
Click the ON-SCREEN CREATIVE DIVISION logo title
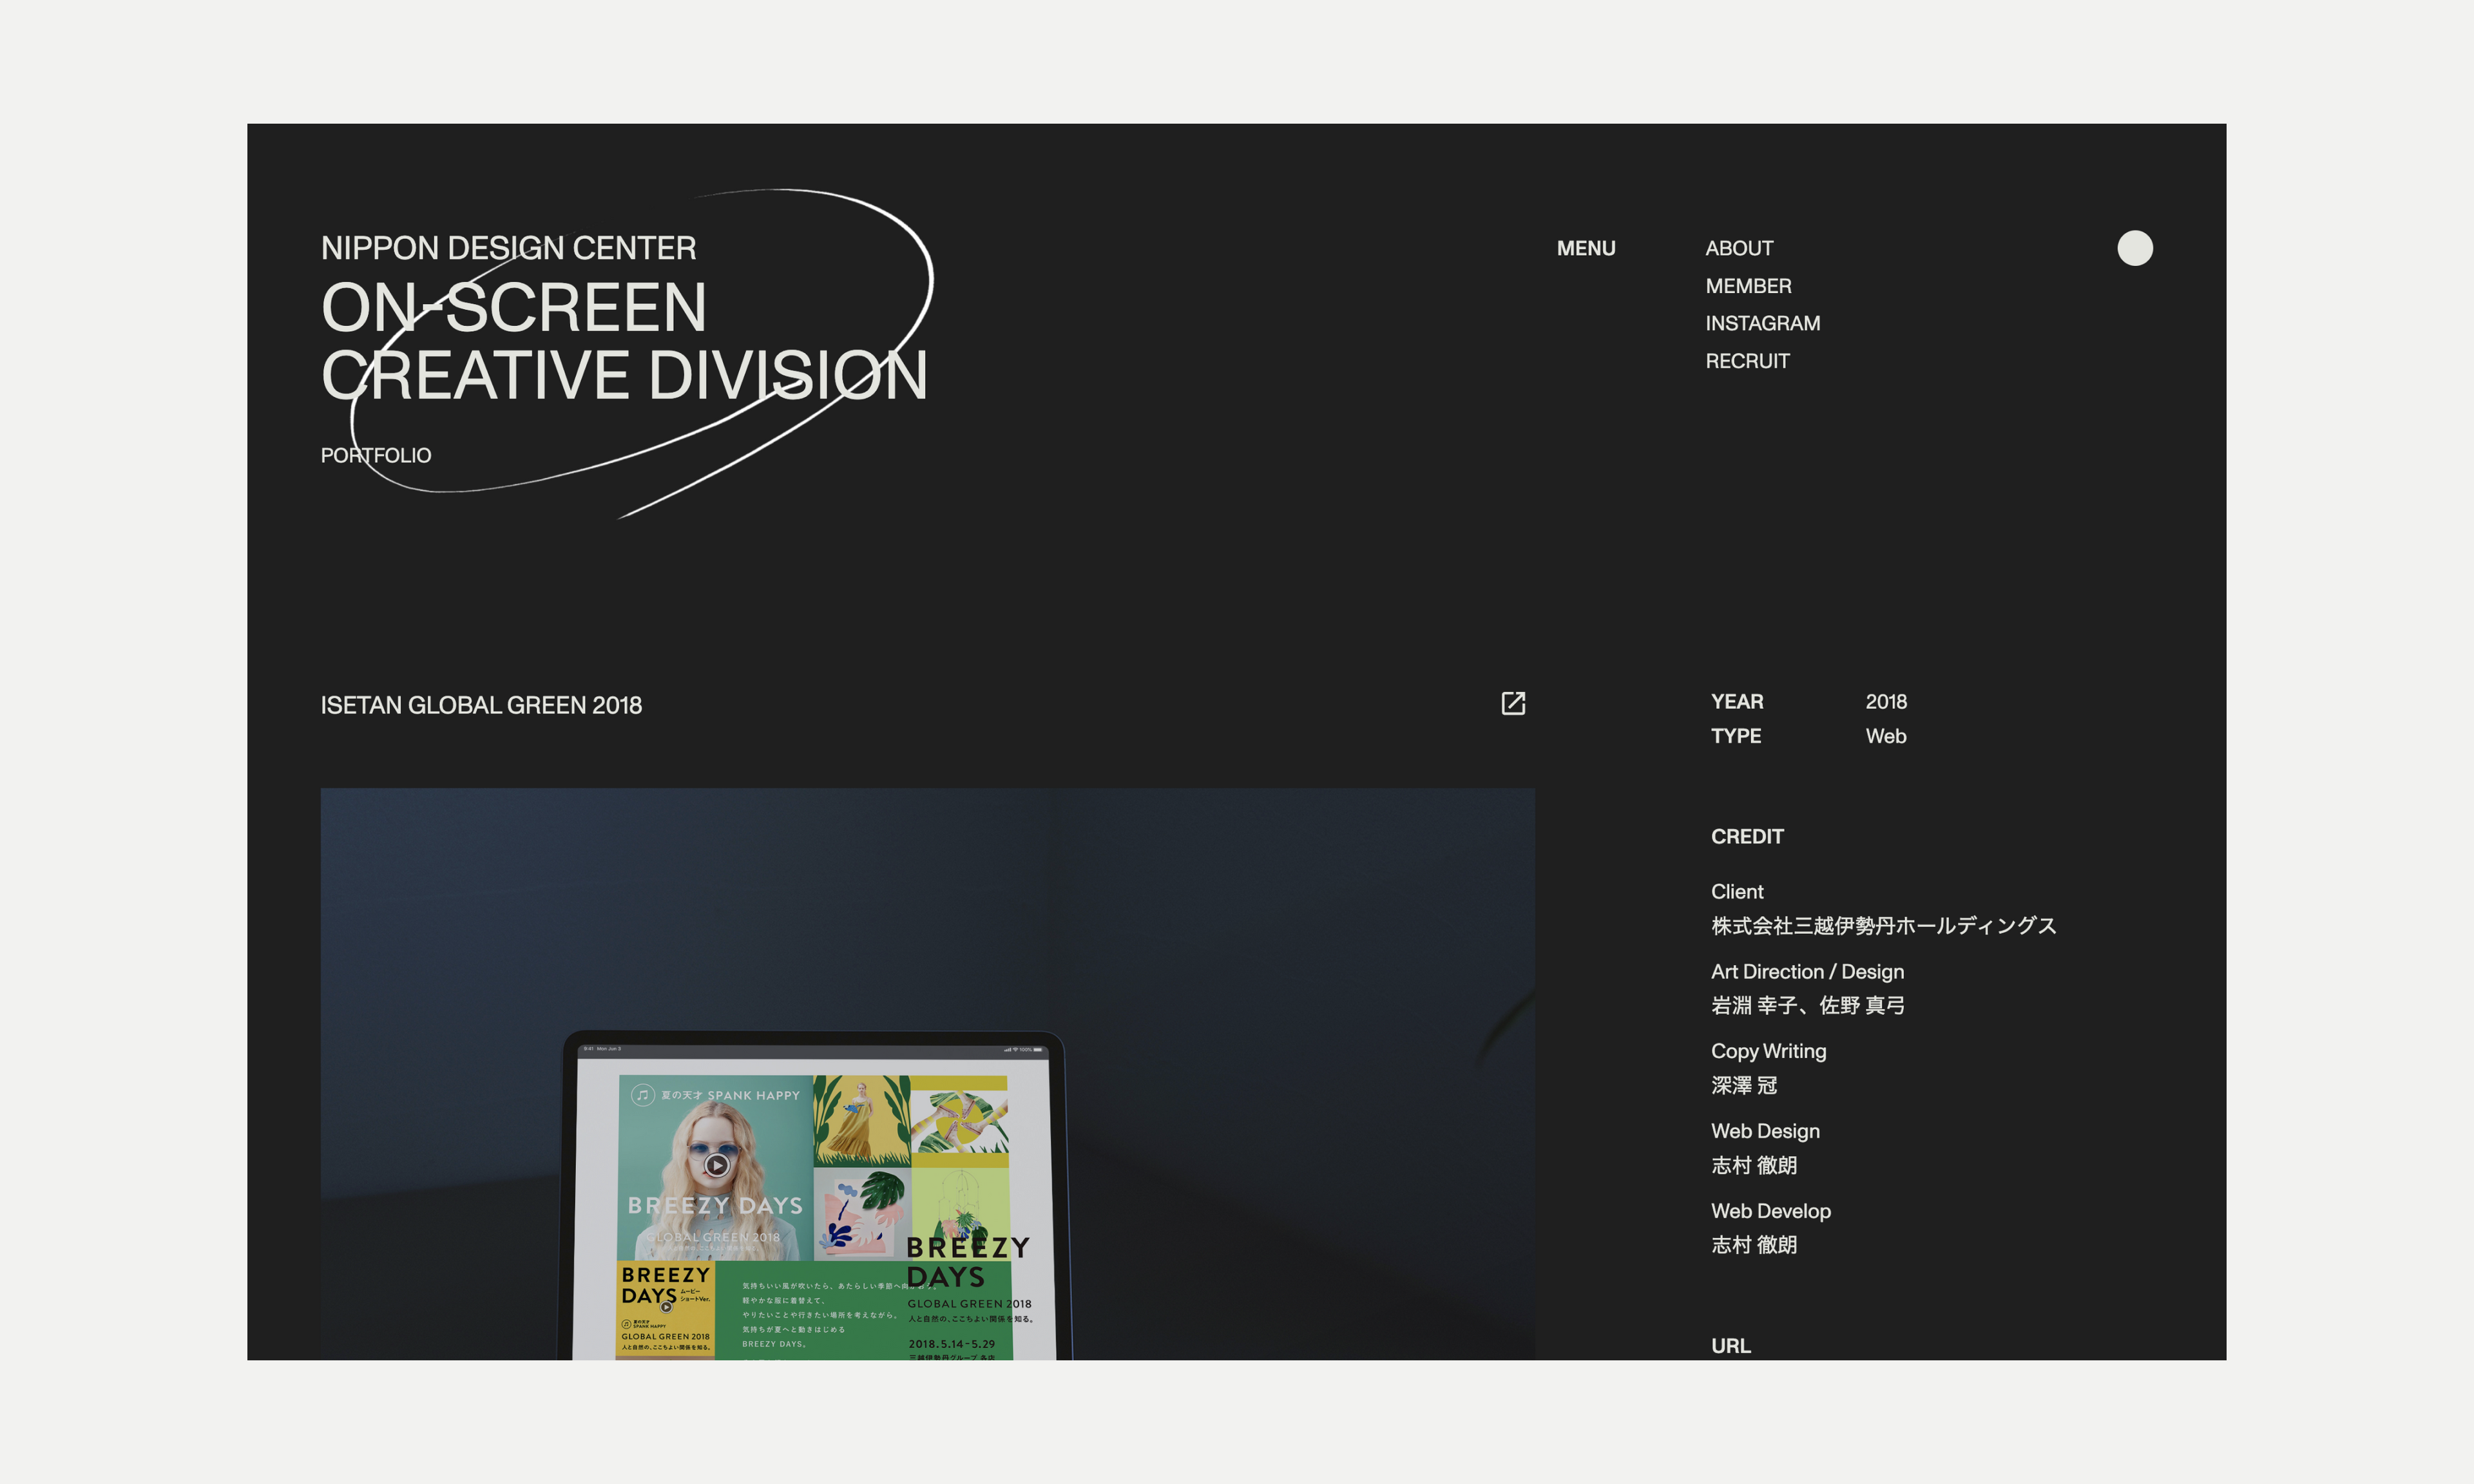point(624,341)
